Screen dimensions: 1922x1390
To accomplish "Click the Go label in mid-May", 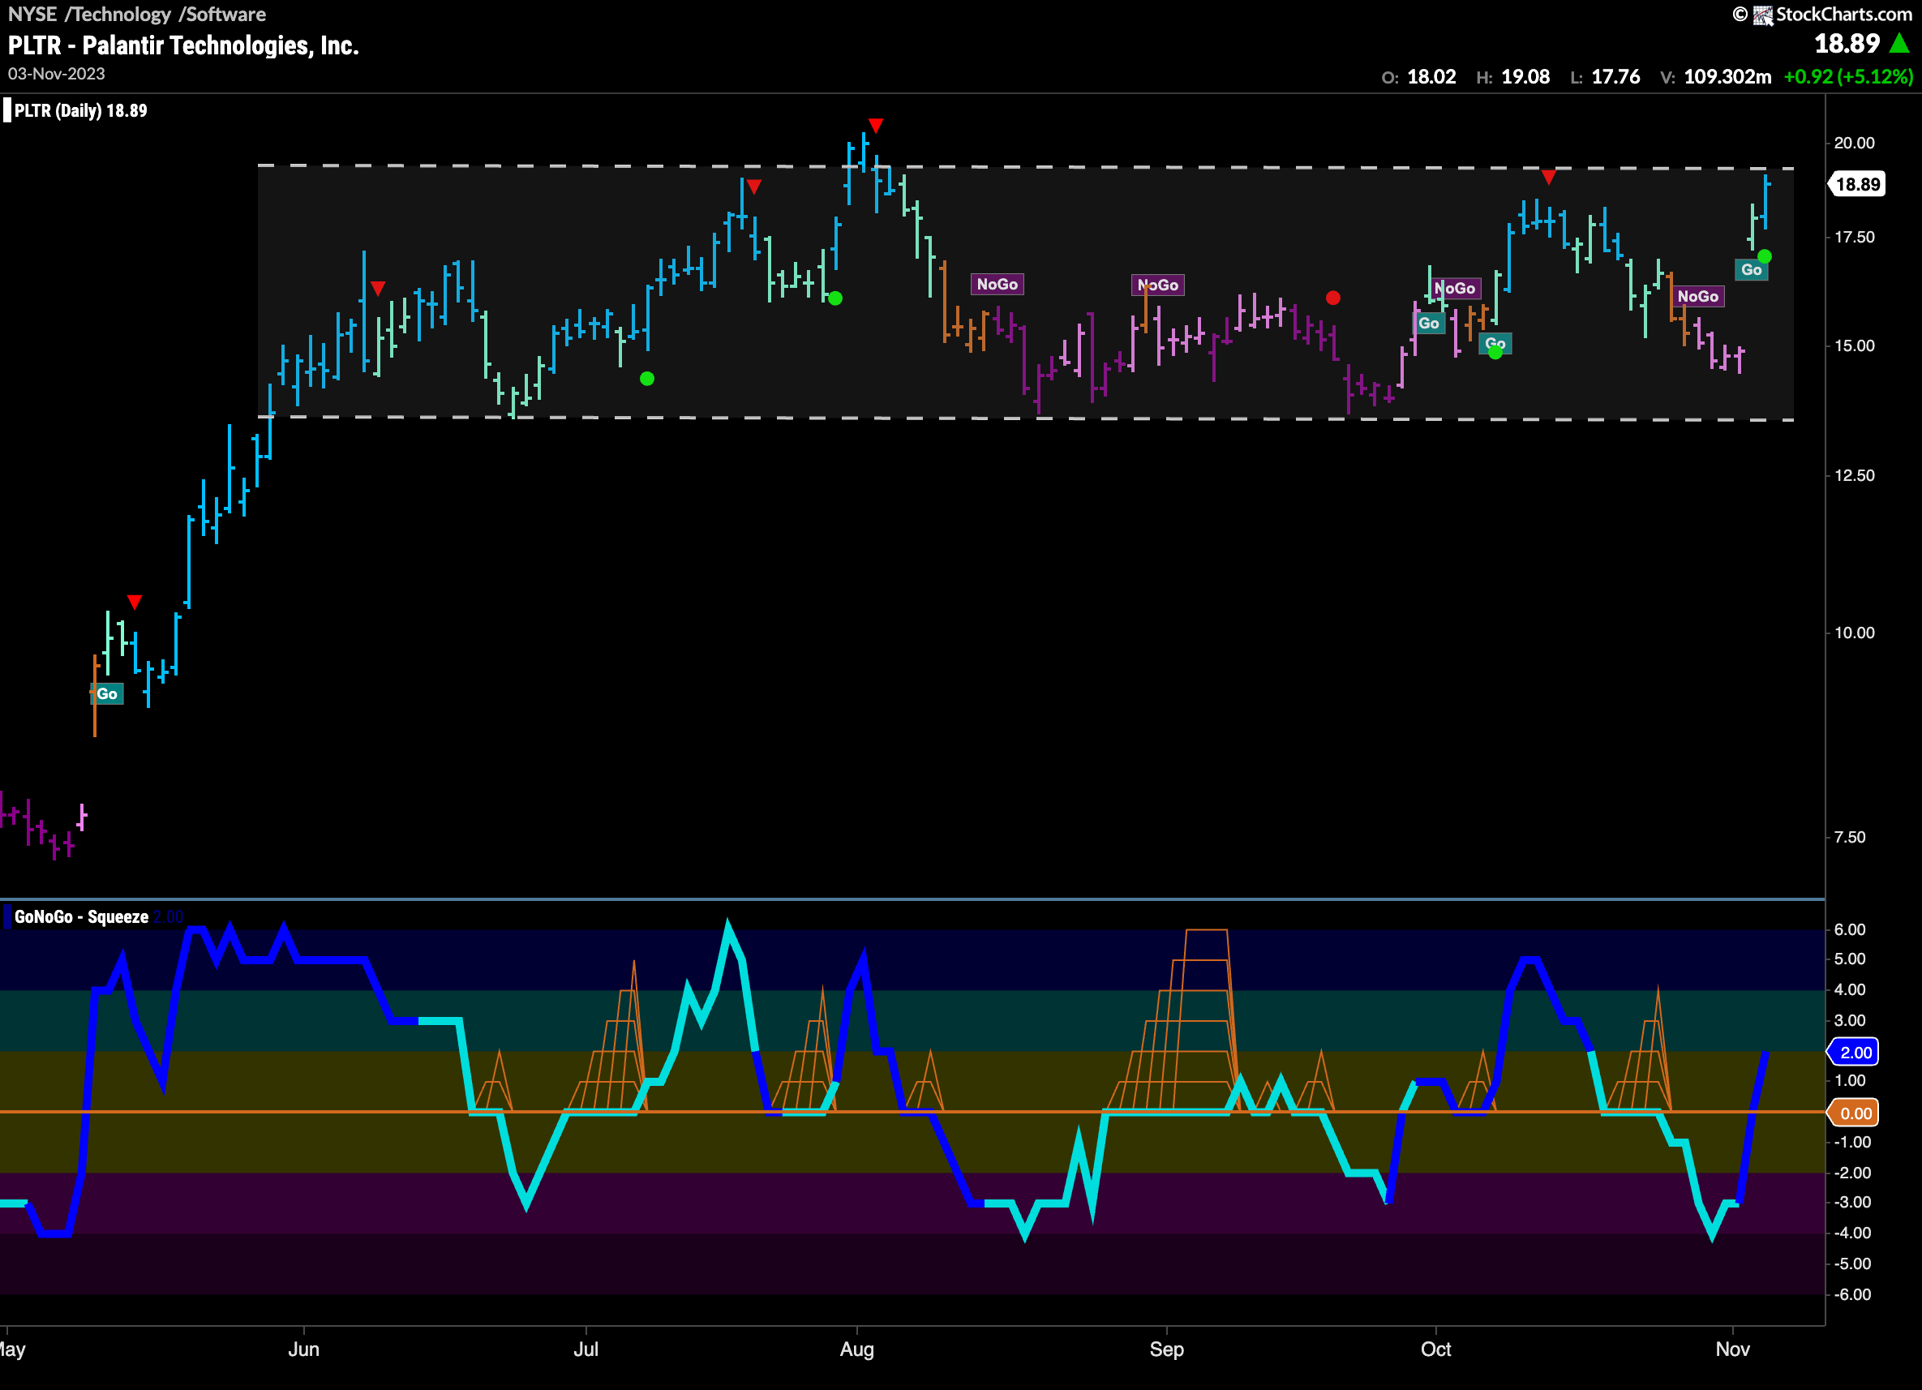I will 107,693.
